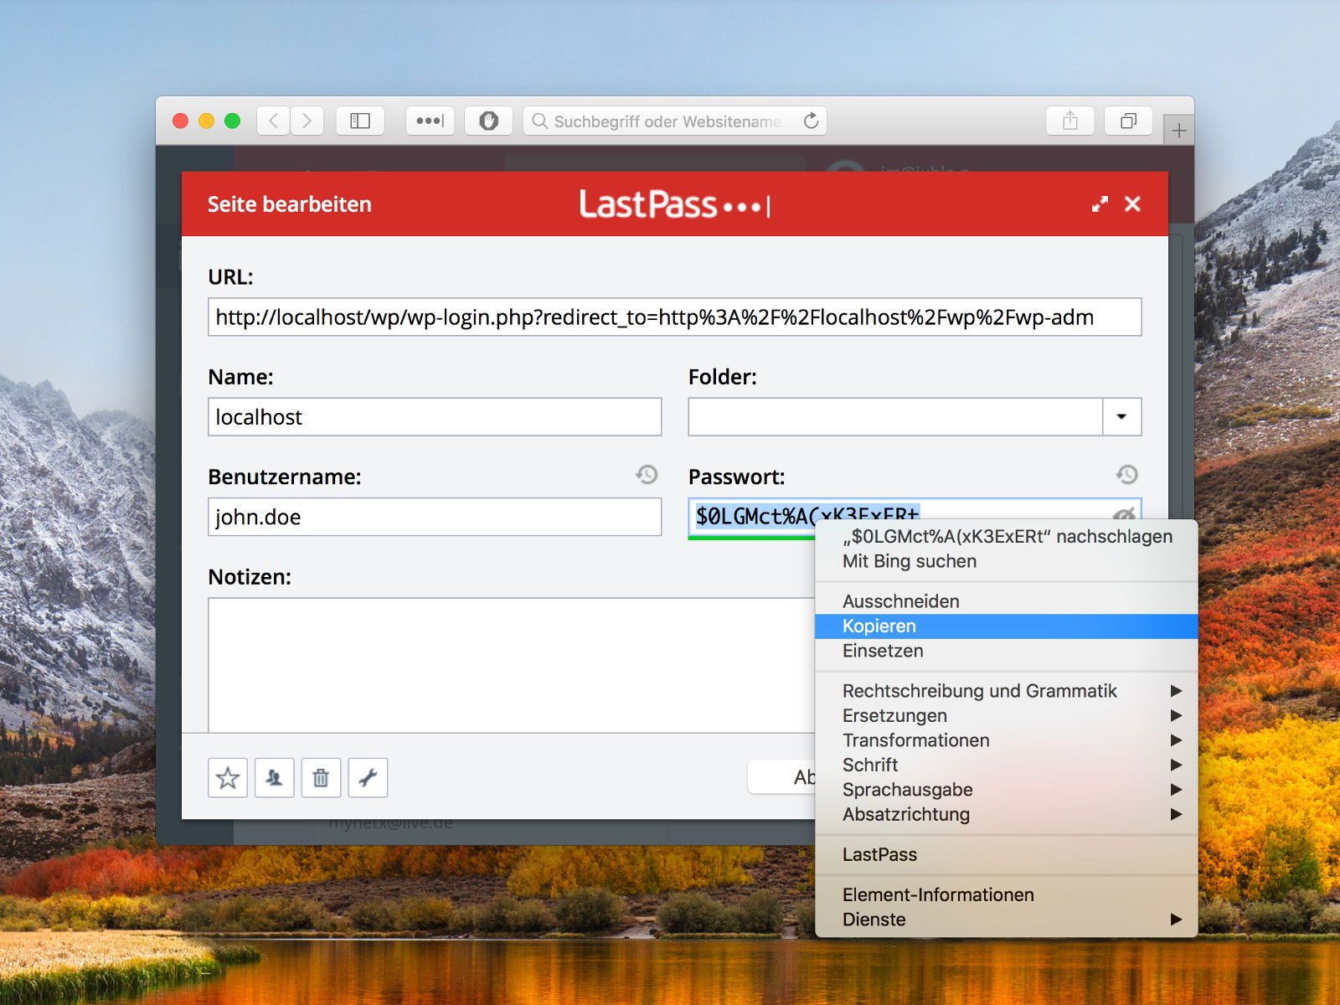Click the green fullscreen window button
The height and width of the screenshot is (1005, 1340).
(233, 121)
